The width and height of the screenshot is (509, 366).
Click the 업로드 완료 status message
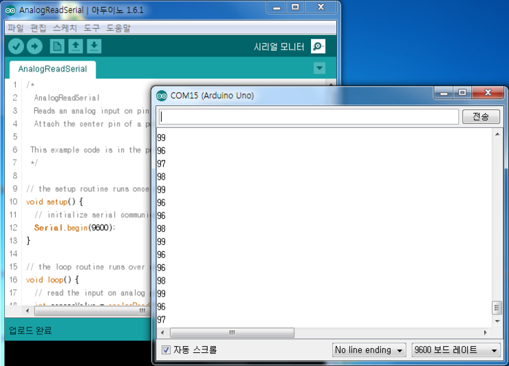tap(30, 331)
